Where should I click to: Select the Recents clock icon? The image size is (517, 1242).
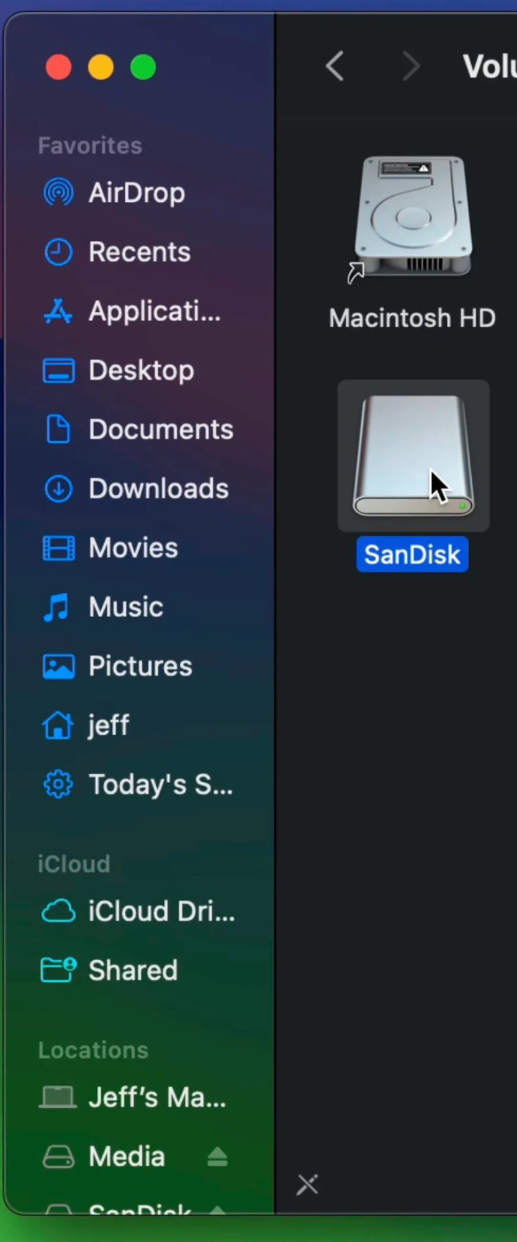coord(58,252)
